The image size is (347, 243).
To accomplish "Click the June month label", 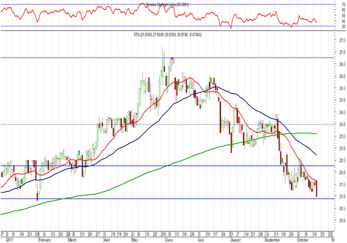I will coord(169,240).
